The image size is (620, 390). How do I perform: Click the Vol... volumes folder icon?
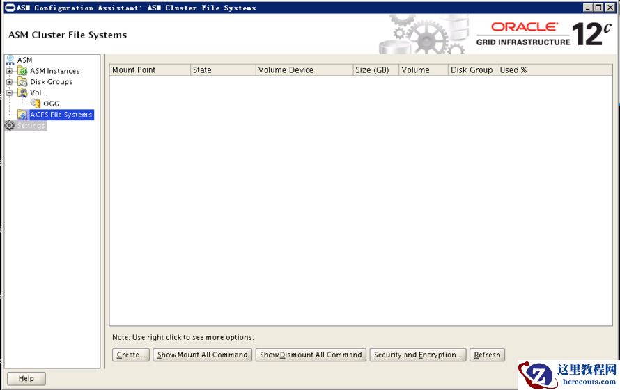click(x=22, y=92)
